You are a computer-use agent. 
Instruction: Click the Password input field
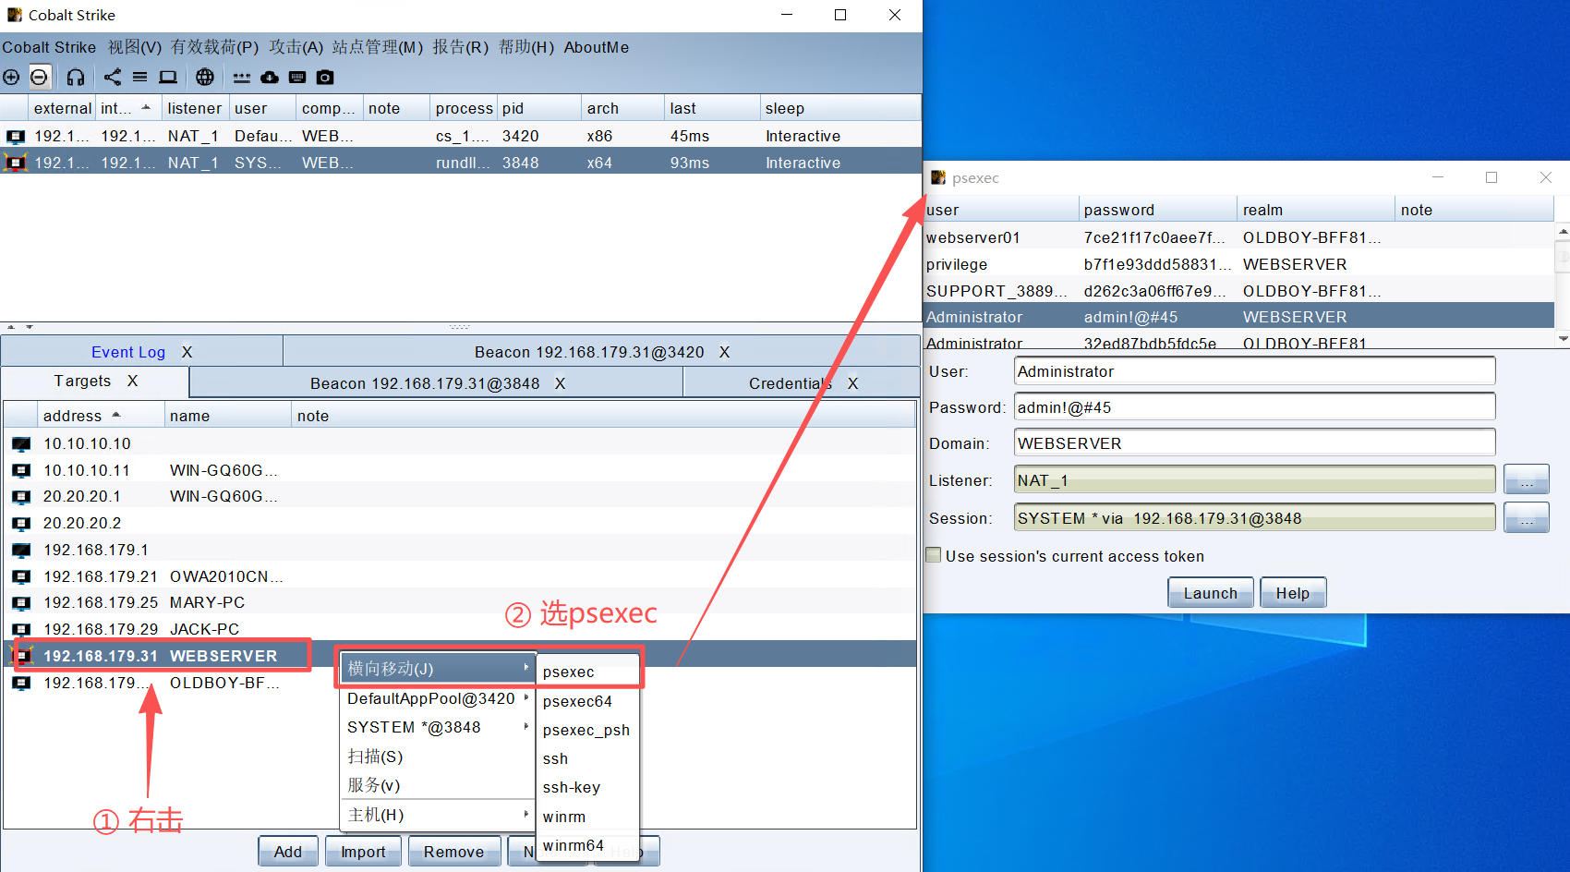(x=1254, y=407)
